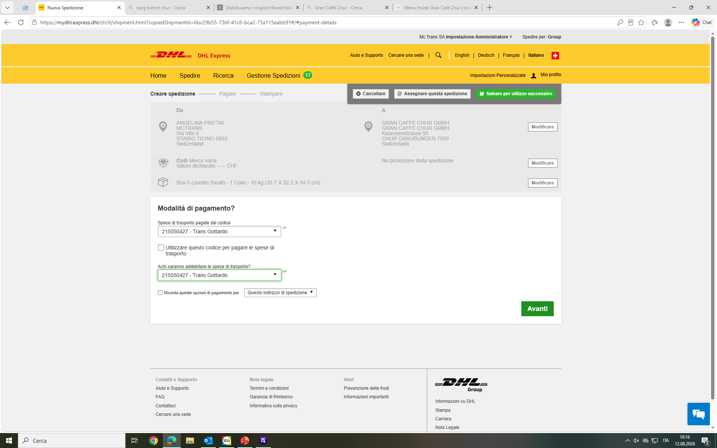The height and width of the screenshot is (448, 717).
Task: Click the green Avanti button
Action: pyautogui.click(x=537, y=309)
